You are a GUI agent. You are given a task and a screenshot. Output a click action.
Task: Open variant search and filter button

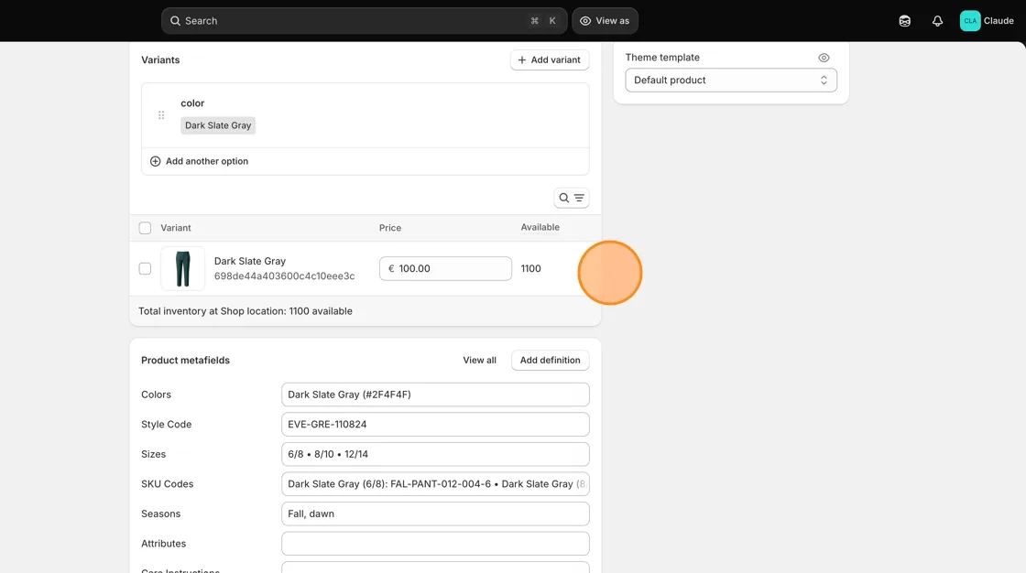(572, 198)
